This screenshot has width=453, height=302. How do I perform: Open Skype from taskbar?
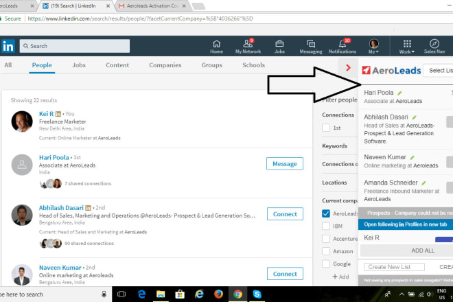(x=257, y=294)
